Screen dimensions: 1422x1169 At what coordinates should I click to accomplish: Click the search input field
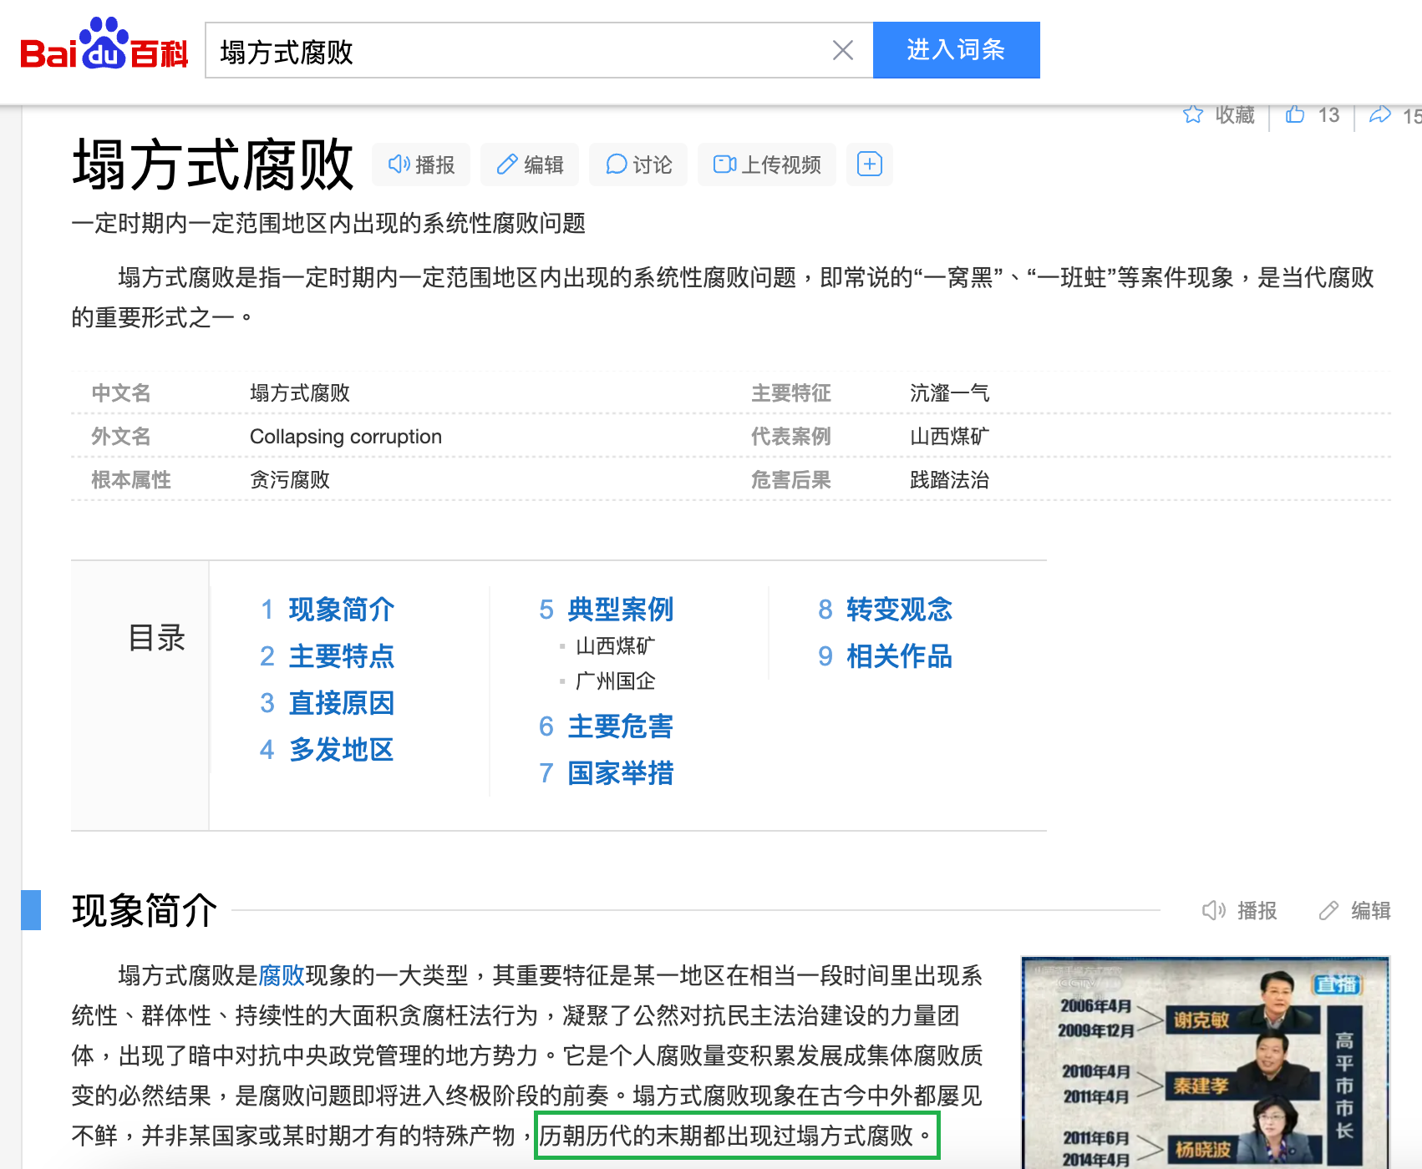point(518,51)
